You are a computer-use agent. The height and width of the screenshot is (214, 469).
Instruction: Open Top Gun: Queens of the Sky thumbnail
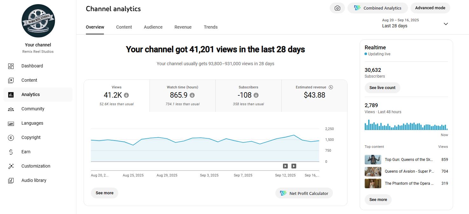click(x=373, y=160)
